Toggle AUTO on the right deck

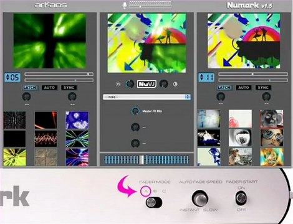(244, 88)
